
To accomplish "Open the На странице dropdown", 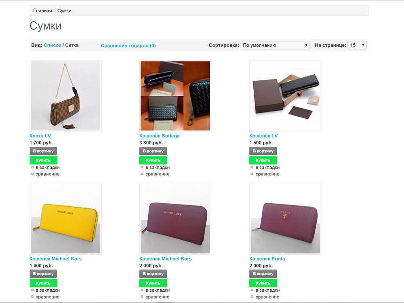I will coord(357,45).
